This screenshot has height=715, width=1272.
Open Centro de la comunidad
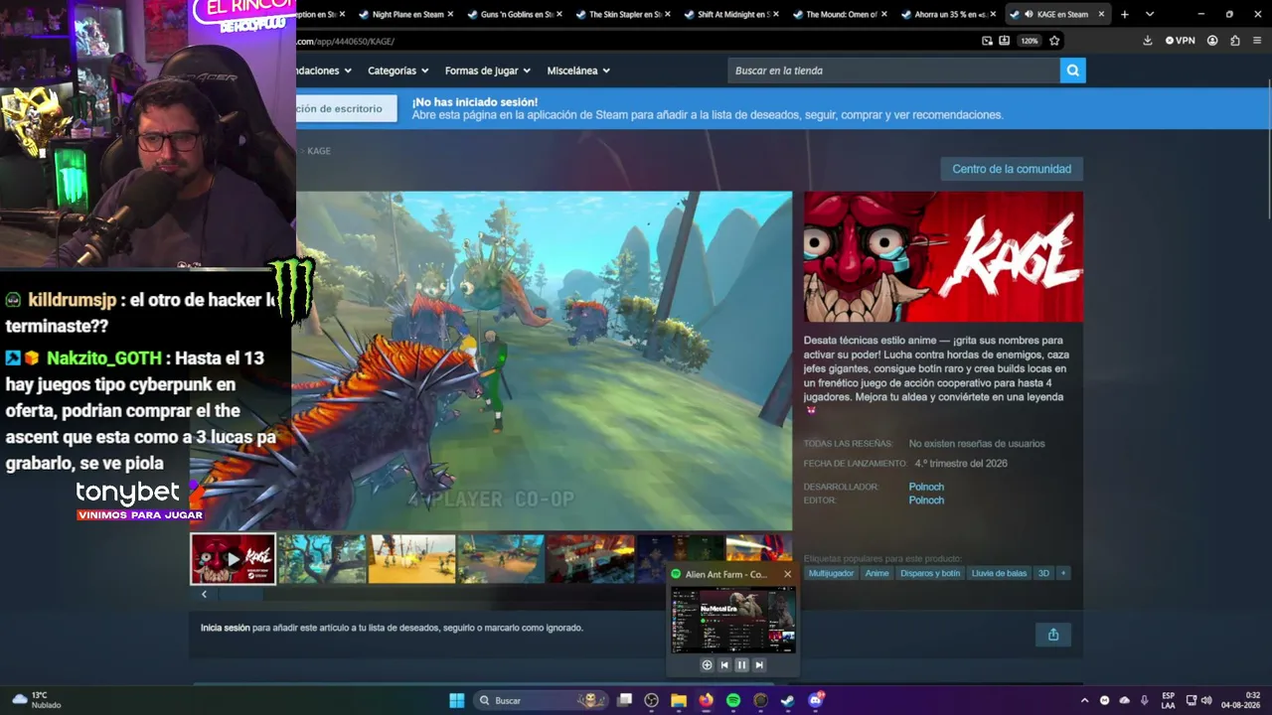point(1012,169)
